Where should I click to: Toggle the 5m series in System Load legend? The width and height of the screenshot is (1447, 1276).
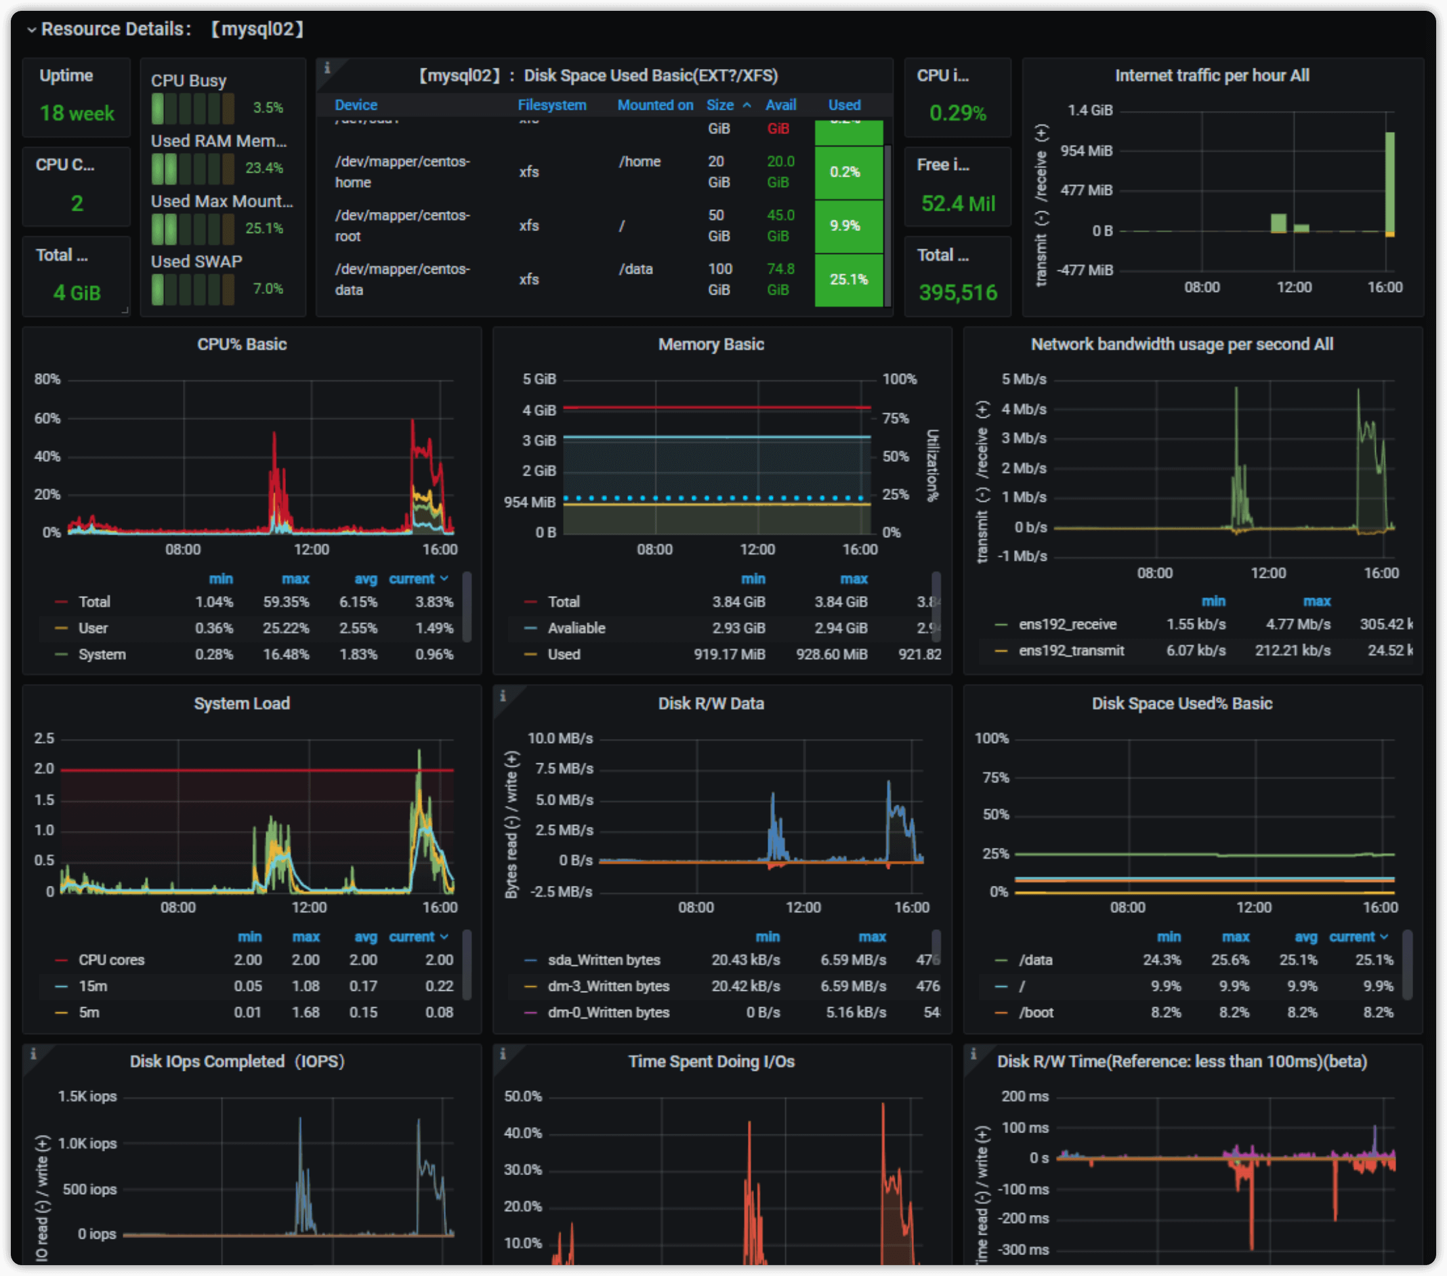pyautogui.click(x=89, y=1013)
